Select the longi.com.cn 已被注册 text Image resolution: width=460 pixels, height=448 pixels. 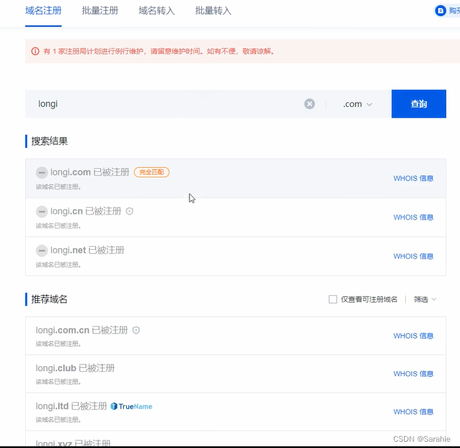pyautogui.click(x=82, y=330)
